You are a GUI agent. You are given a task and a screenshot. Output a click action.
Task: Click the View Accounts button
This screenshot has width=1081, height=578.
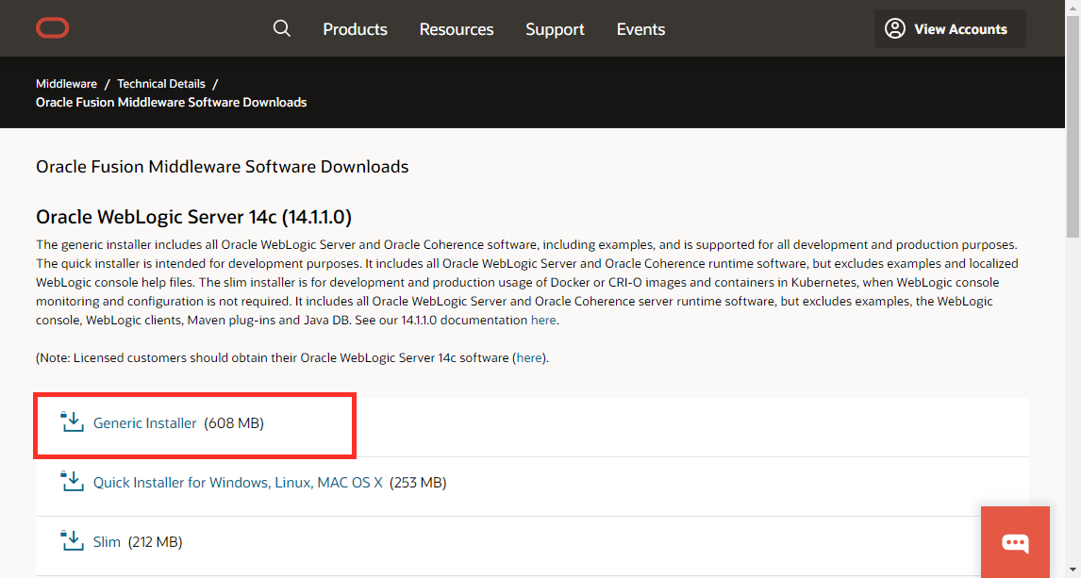950,28
